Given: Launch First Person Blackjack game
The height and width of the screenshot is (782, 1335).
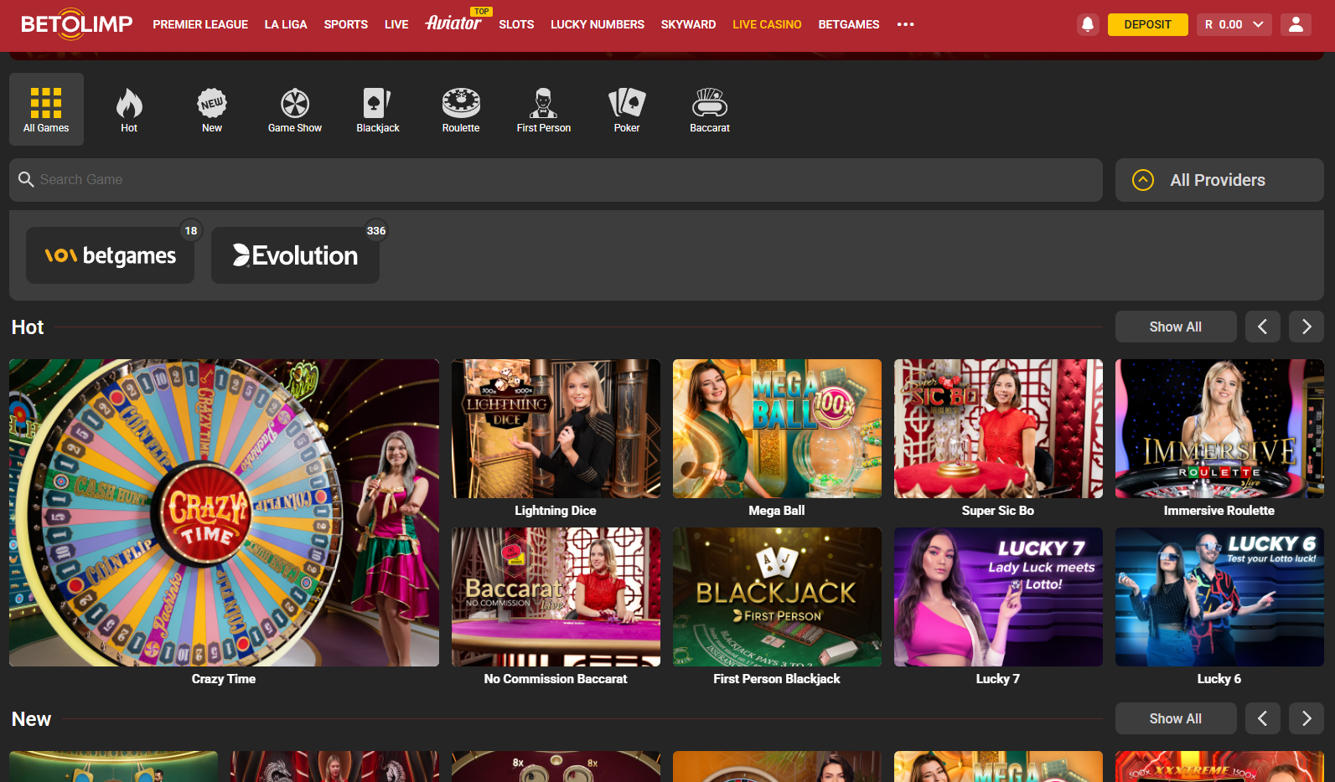Looking at the screenshot, I should [x=777, y=597].
